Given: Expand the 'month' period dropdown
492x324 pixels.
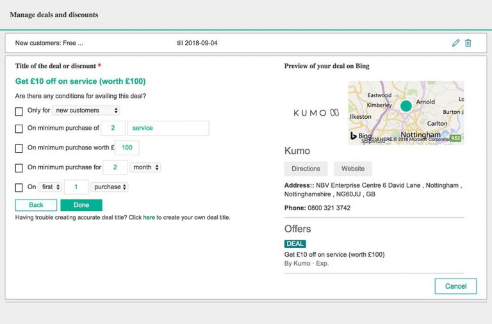Looking at the screenshot, I should click(145, 167).
